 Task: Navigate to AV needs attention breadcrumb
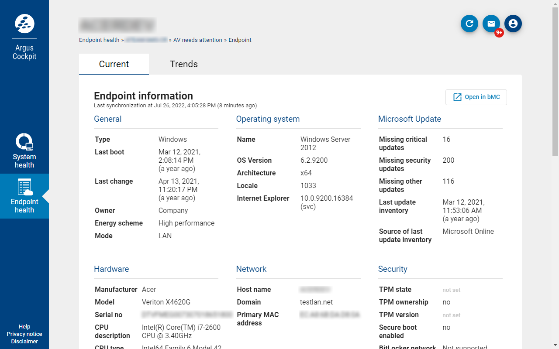[197, 40]
